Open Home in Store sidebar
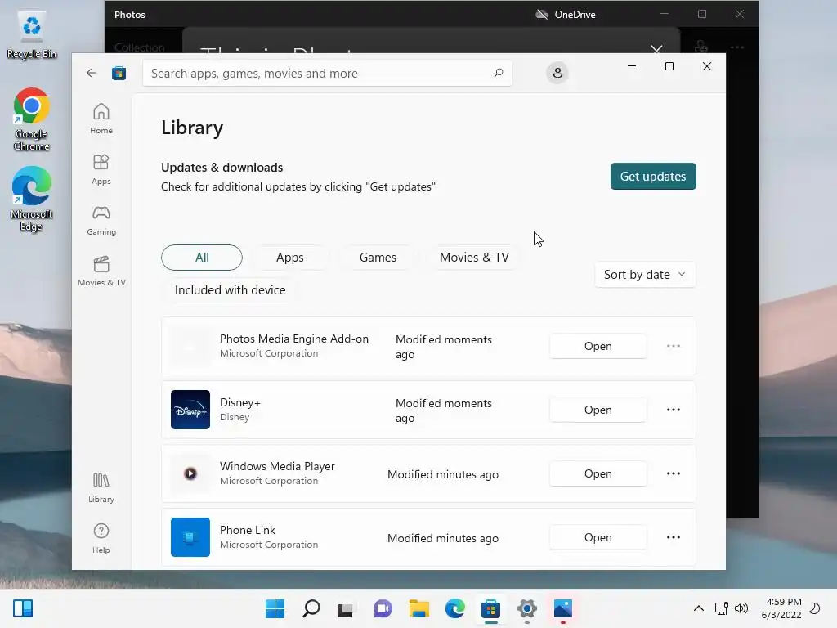Viewport: 837px width, 628px height. click(101, 119)
